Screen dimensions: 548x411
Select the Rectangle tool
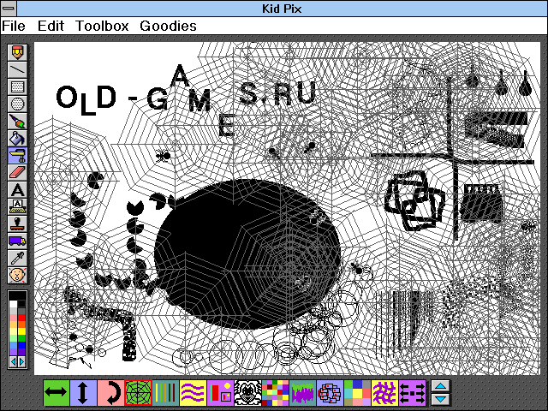pos(17,87)
